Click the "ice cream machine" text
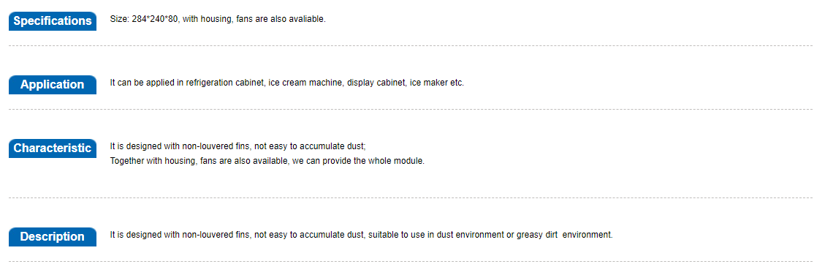Screen dimensions: 825x275 [305, 83]
